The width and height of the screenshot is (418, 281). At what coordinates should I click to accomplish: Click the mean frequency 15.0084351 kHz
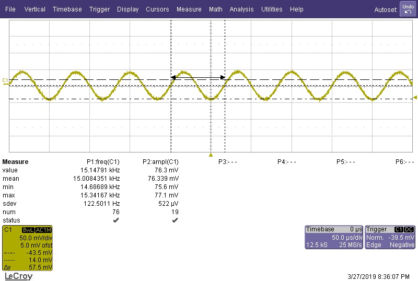tap(97, 178)
